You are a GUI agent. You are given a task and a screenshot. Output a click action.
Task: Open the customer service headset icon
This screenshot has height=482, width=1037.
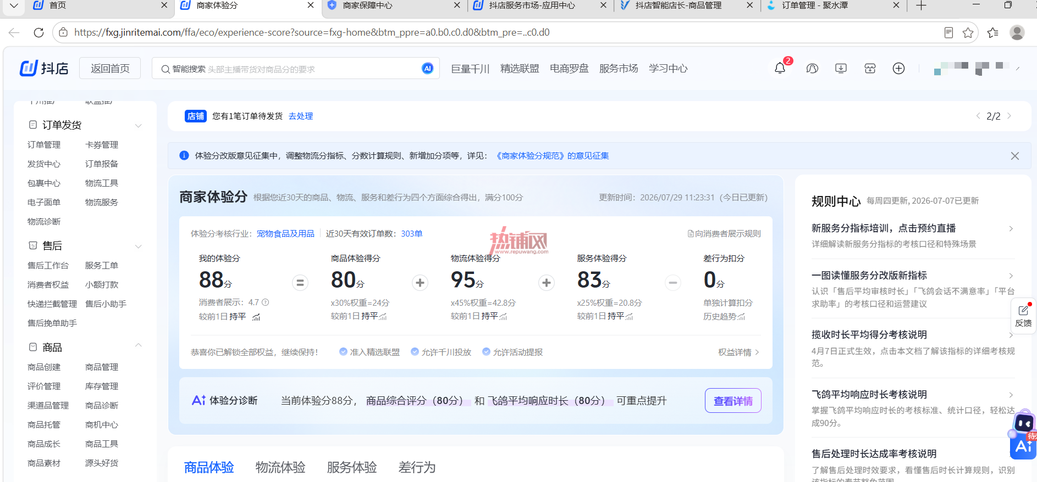812,69
